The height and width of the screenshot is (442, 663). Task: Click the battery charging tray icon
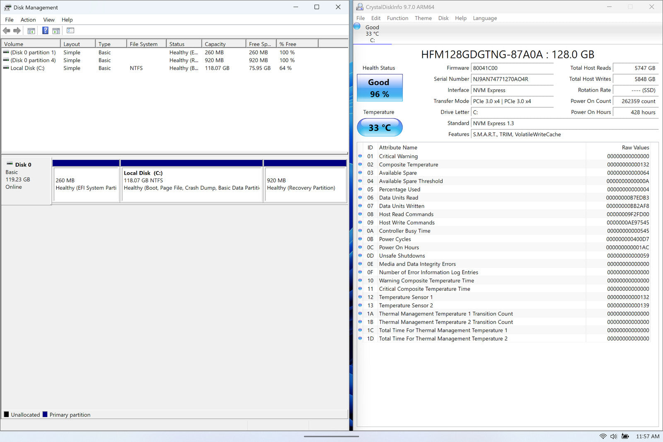coord(625,436)
